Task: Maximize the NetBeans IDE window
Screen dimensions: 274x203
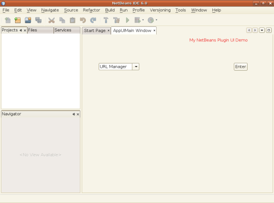Action: (x=263, y=3)
